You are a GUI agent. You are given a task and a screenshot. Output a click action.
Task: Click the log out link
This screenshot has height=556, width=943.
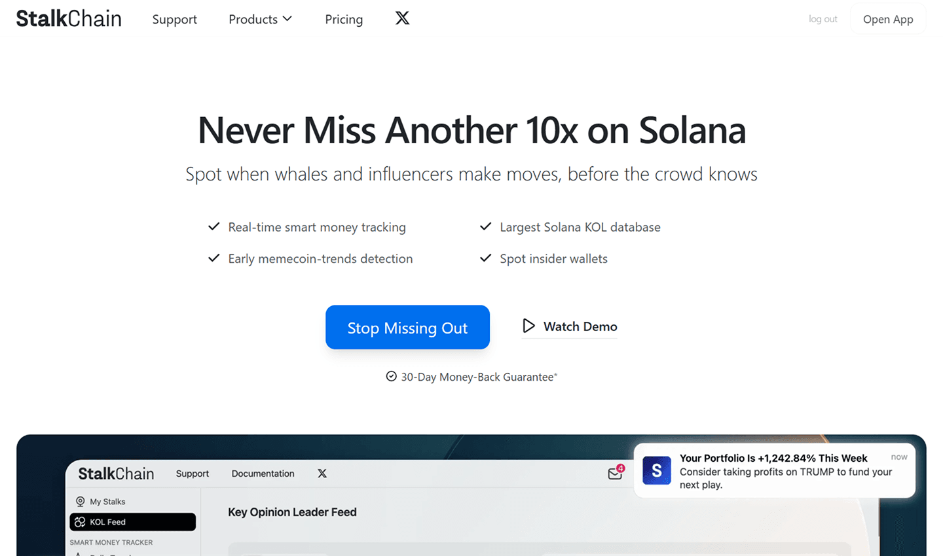[x=823, y=19]
